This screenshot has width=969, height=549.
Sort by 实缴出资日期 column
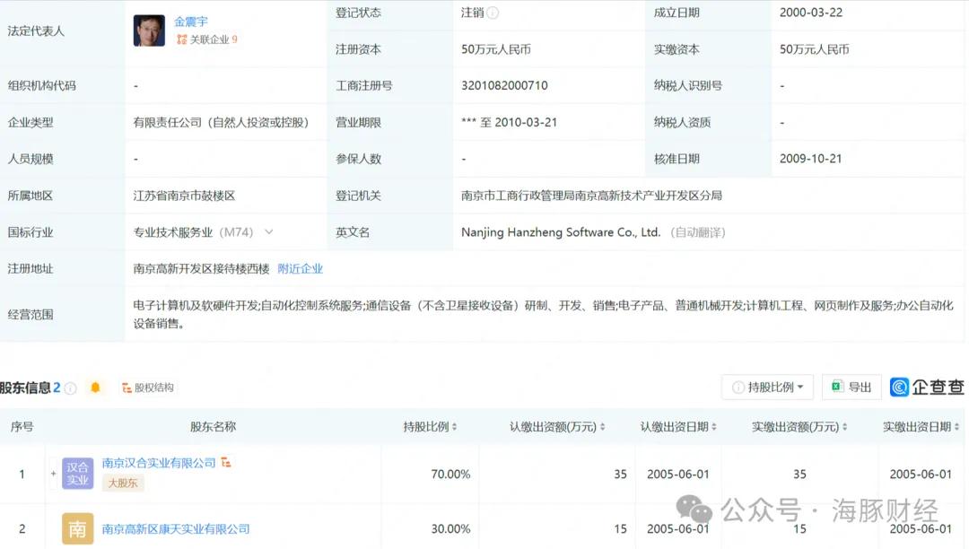pos(921,427)
